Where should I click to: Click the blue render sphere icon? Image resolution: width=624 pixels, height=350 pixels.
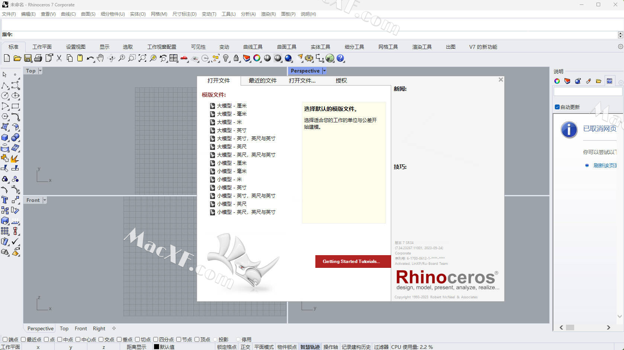coord(288,58)
